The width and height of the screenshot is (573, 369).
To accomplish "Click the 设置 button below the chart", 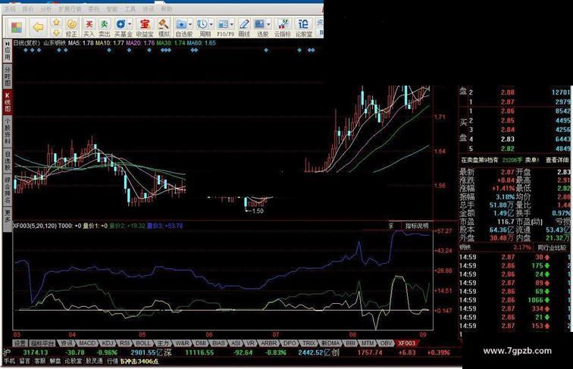I will (20, 343).
